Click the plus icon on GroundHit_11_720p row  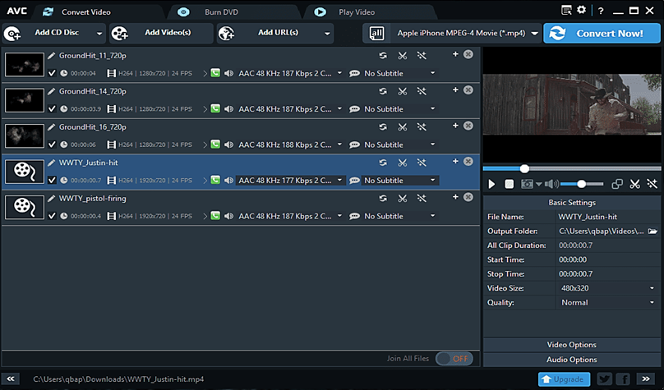click(x=455, y=54)
